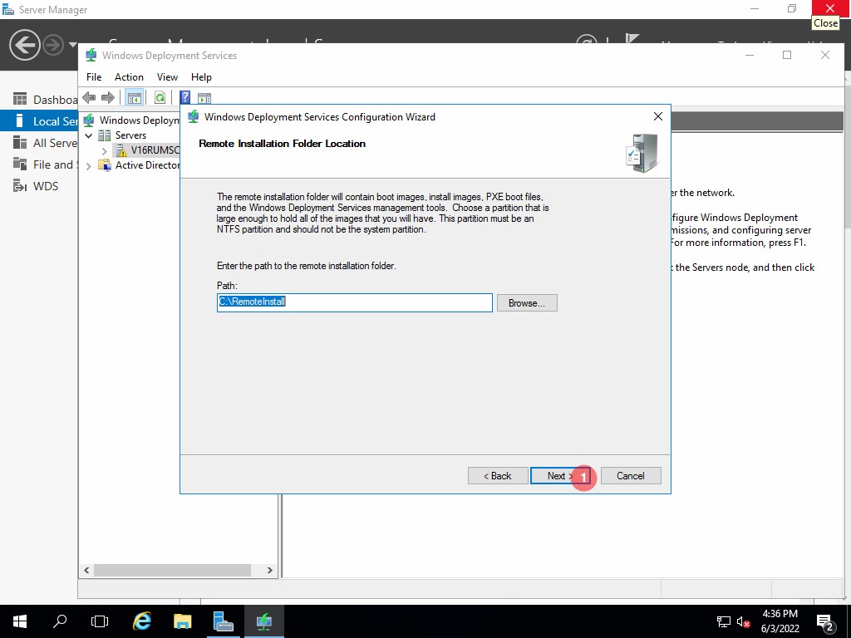Click the Cancel button in wizard
Screen dimensions: 851x638
tap(630, 476)
